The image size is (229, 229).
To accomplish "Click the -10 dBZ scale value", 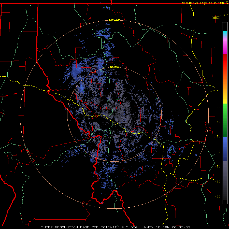I will point(218,166).
